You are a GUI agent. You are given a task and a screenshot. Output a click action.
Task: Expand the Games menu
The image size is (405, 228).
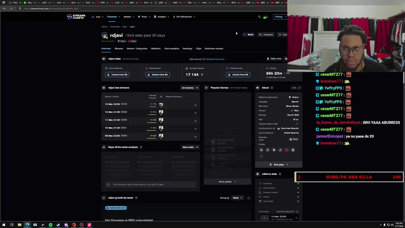128,17
